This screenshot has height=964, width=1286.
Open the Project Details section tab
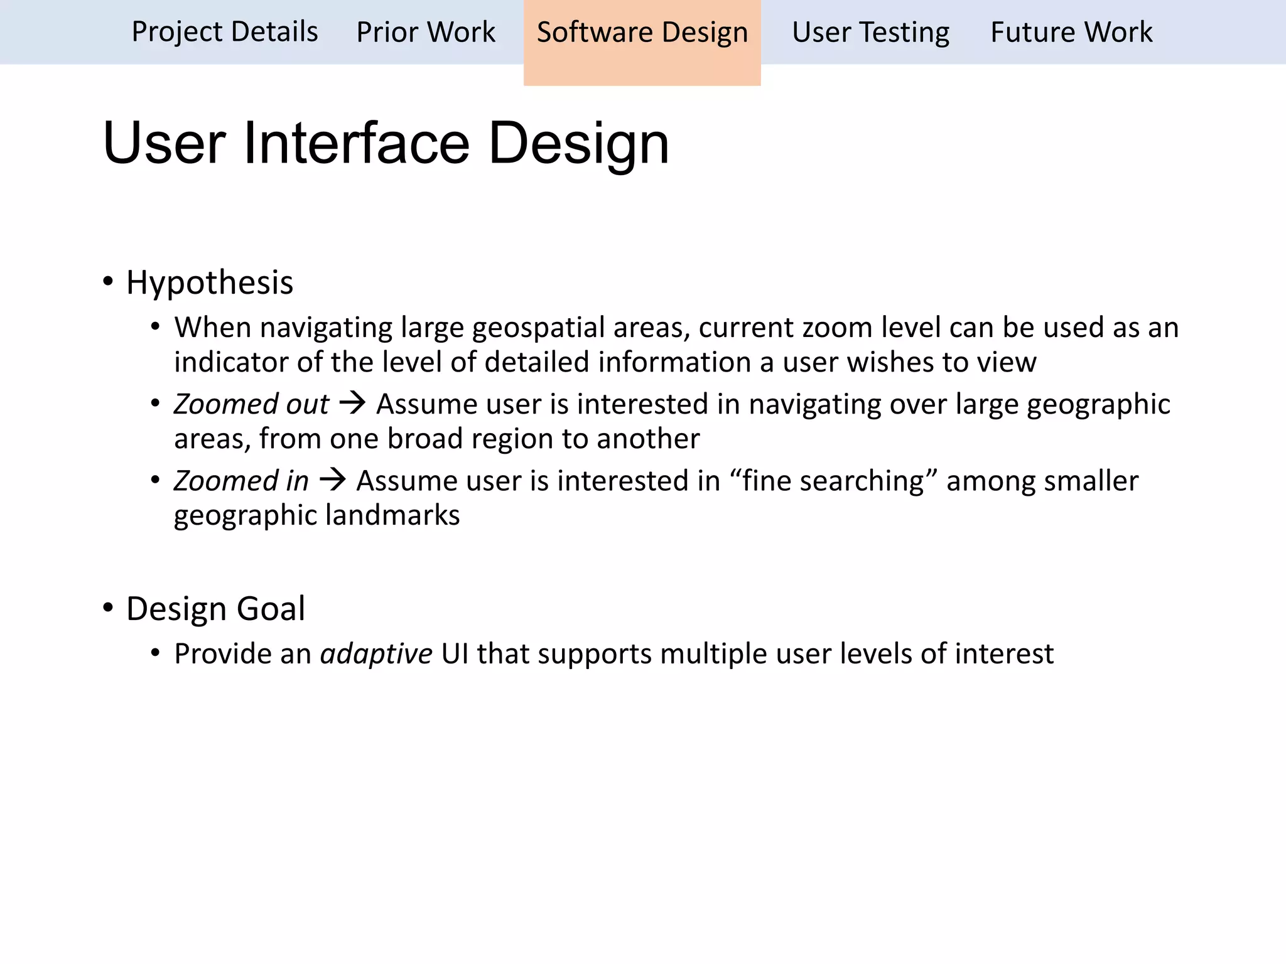225,32
